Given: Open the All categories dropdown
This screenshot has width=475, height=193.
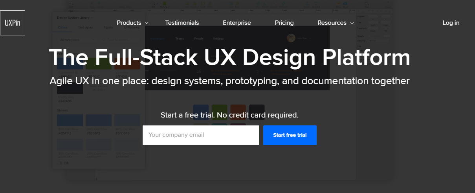Looking at the screenshot, I should (x=77, y=40).
